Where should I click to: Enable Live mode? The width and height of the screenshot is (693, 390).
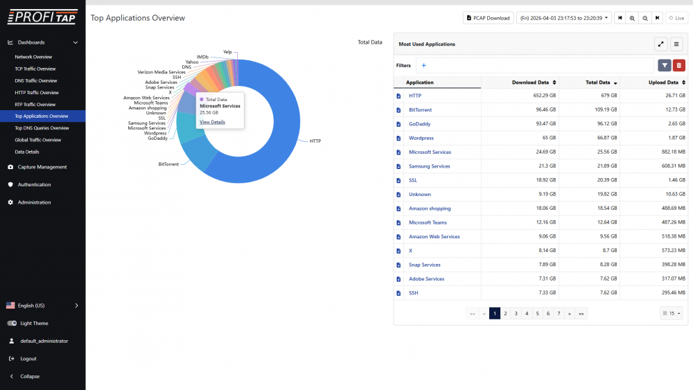tap(677, 18)
